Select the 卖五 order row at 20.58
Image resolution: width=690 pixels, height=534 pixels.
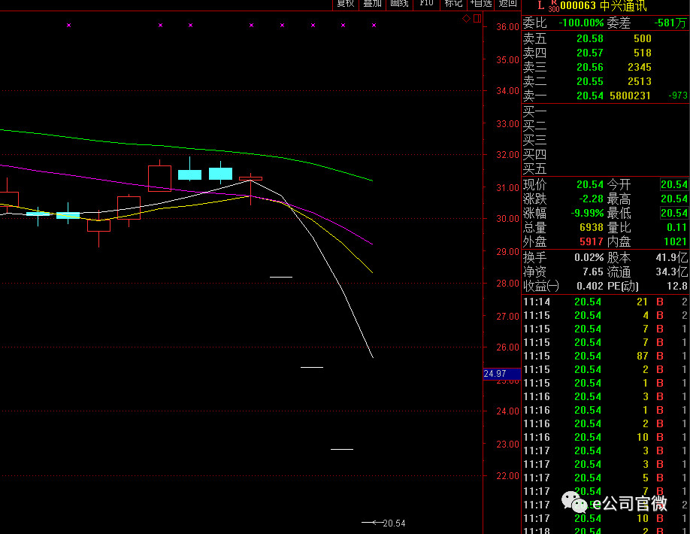604,38
